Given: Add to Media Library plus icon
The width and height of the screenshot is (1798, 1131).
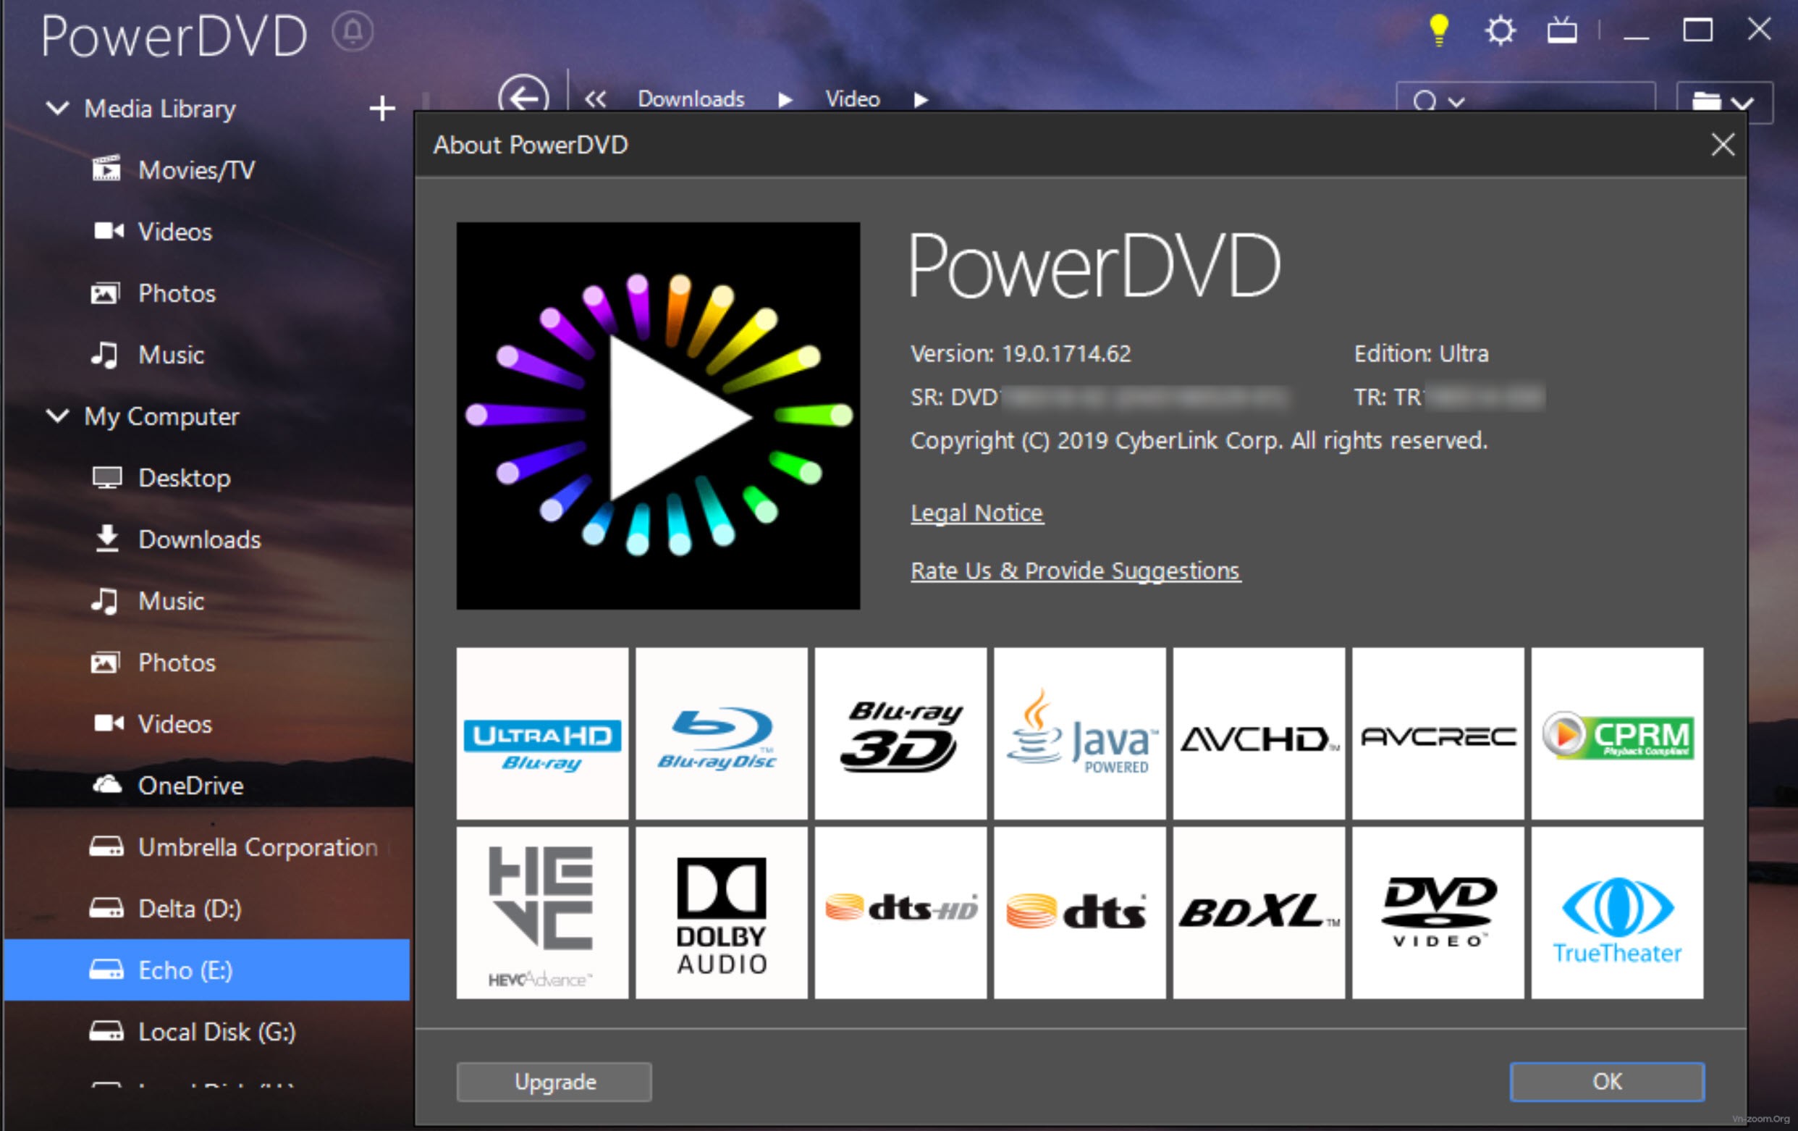Looking at the screenshot, I should click(x=382, y=109).
